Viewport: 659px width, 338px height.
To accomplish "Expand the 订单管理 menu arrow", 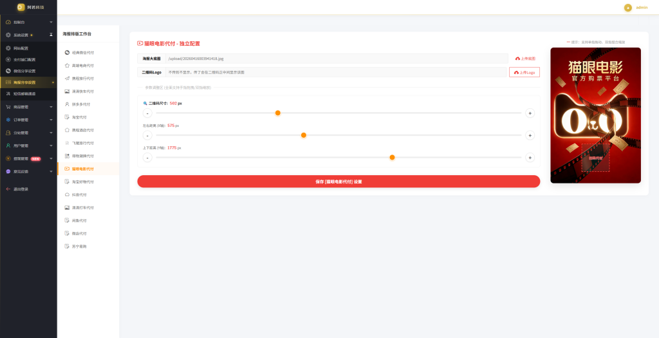I will tap(51, 120).
